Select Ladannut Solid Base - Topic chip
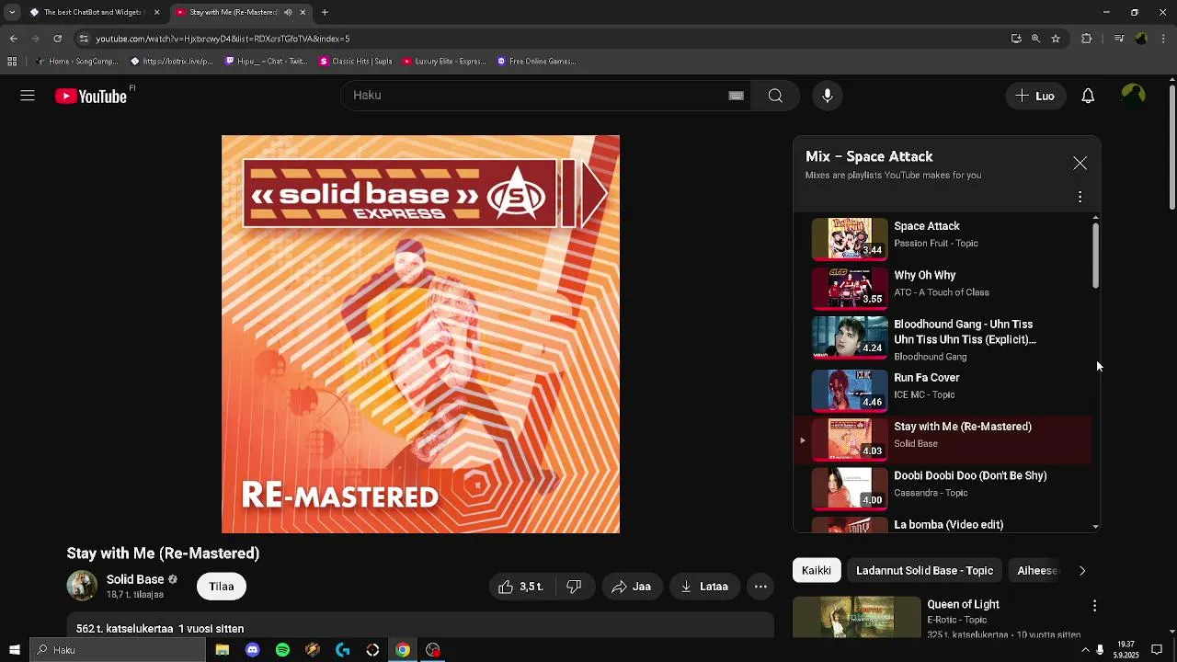Screen dimensions: 1177x662 (924, 571)
